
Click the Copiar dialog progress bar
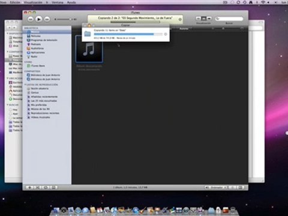(x=128, y=34)
